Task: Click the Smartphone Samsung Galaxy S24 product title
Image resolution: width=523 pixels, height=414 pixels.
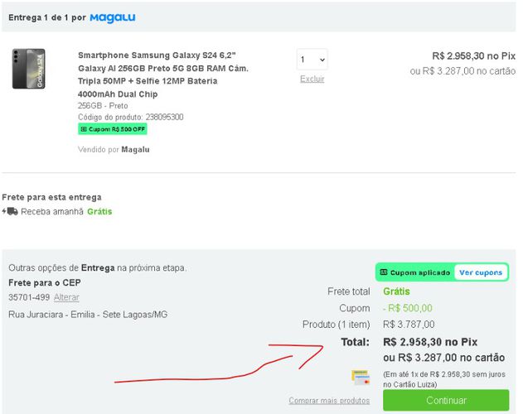Action: click(x=163, y=75)
